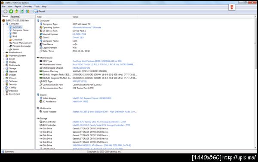
Task: Click the Overclock flame icon in the tree
Action: pos(10,40)
